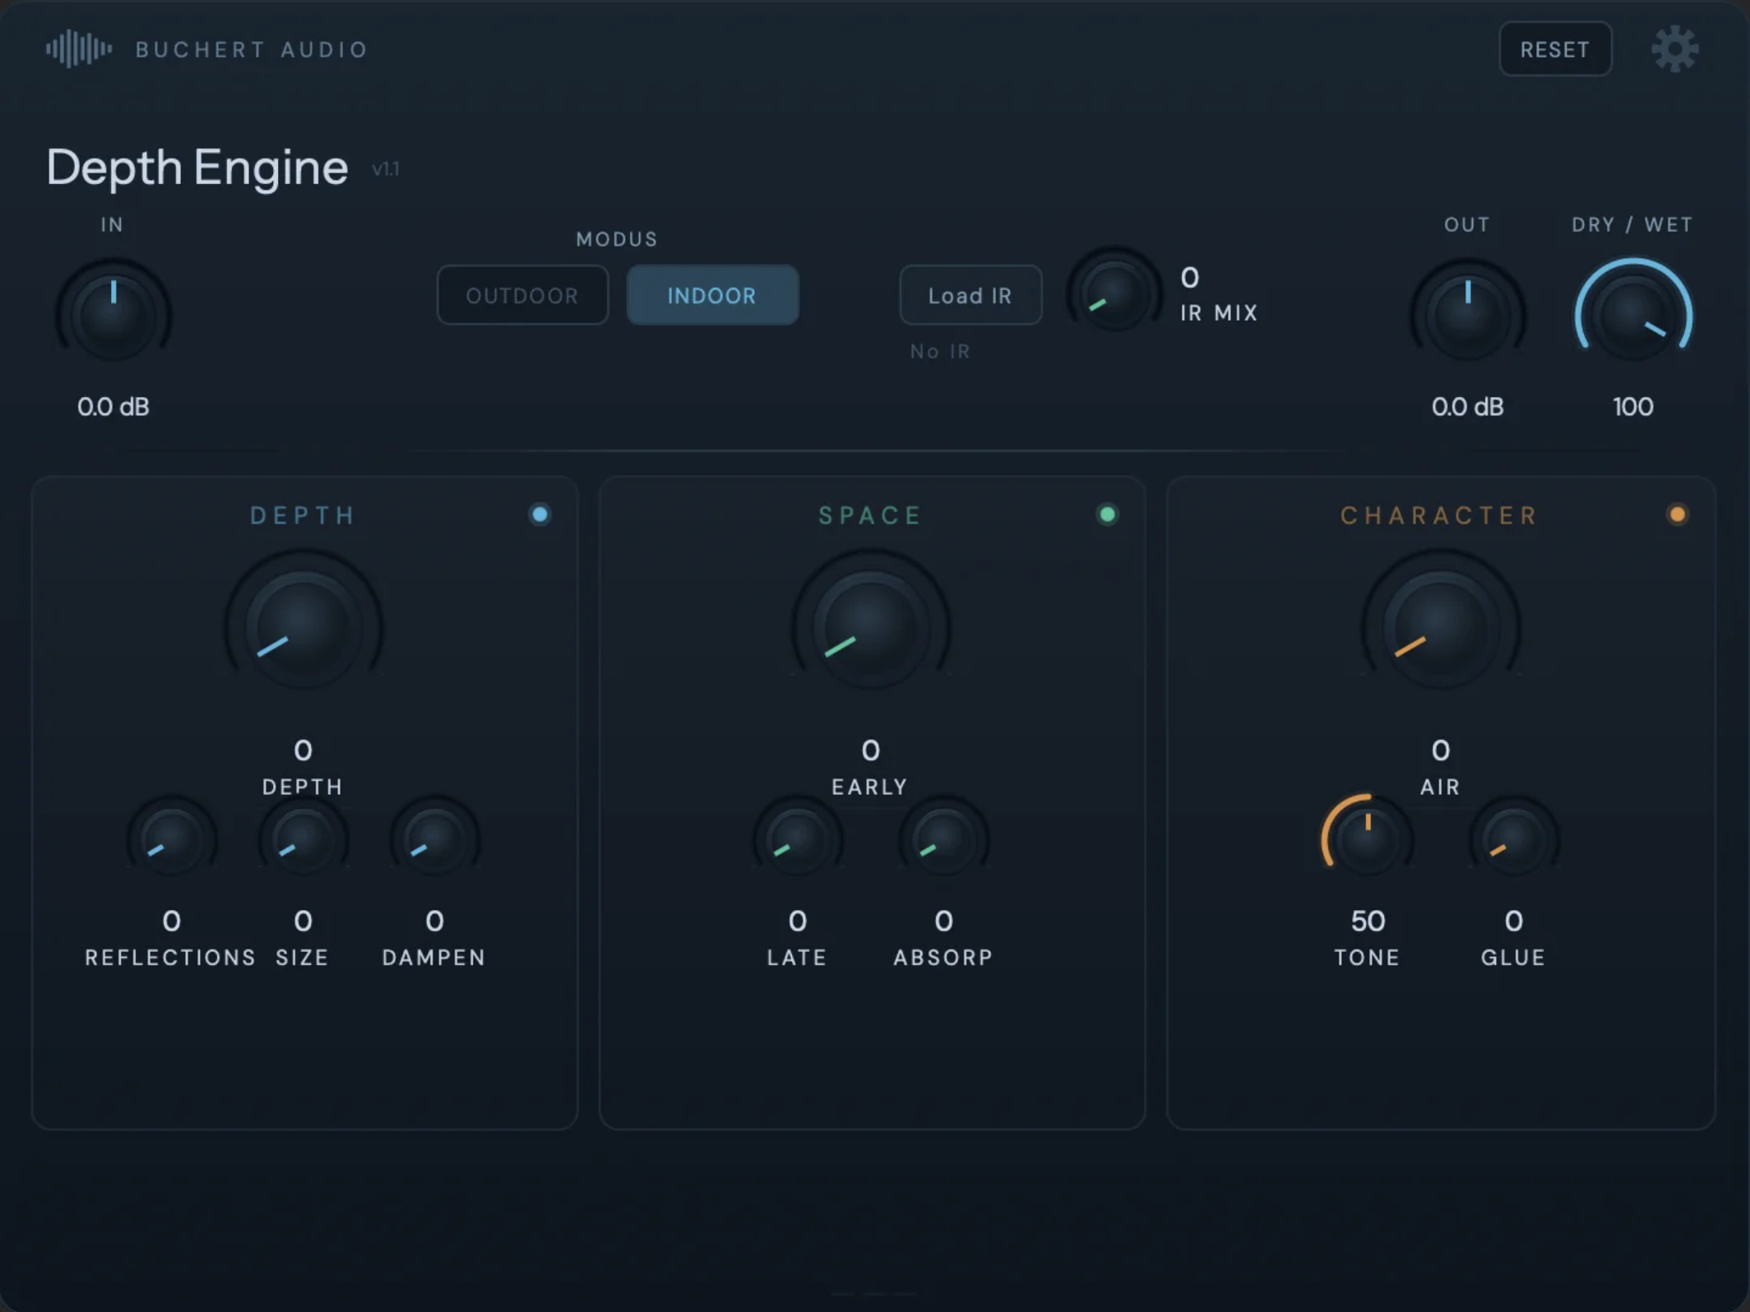Click the large EARLY knob
This screenshot has height=1312, width=1750.
[871, 626]
